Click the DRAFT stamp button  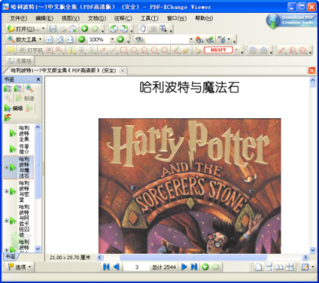tap(218, 50)
